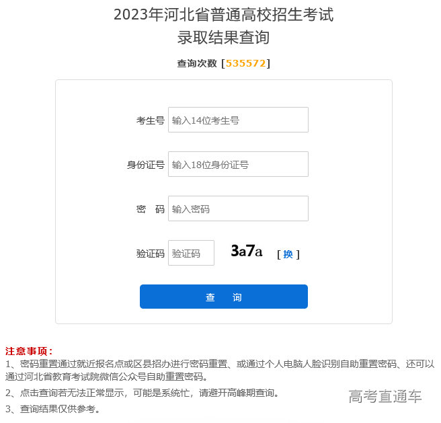Click the orange 535572 query count
The width and height of the screenshot is (441, 423).
coord(246,63)
